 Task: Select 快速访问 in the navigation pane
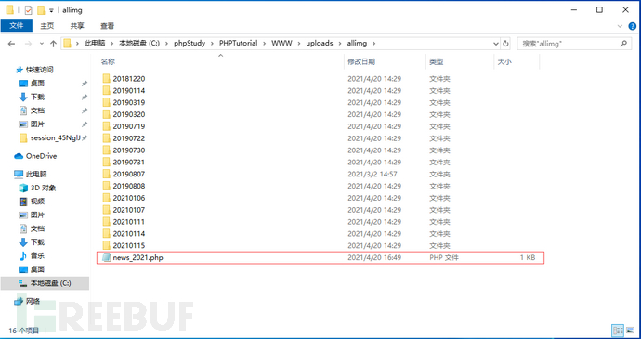coord(40,70)
